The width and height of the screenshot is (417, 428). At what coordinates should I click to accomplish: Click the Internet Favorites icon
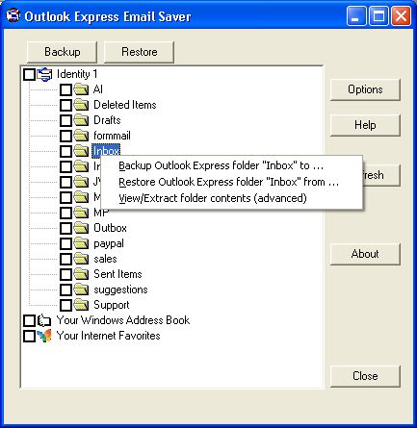(x=44, y=336)
